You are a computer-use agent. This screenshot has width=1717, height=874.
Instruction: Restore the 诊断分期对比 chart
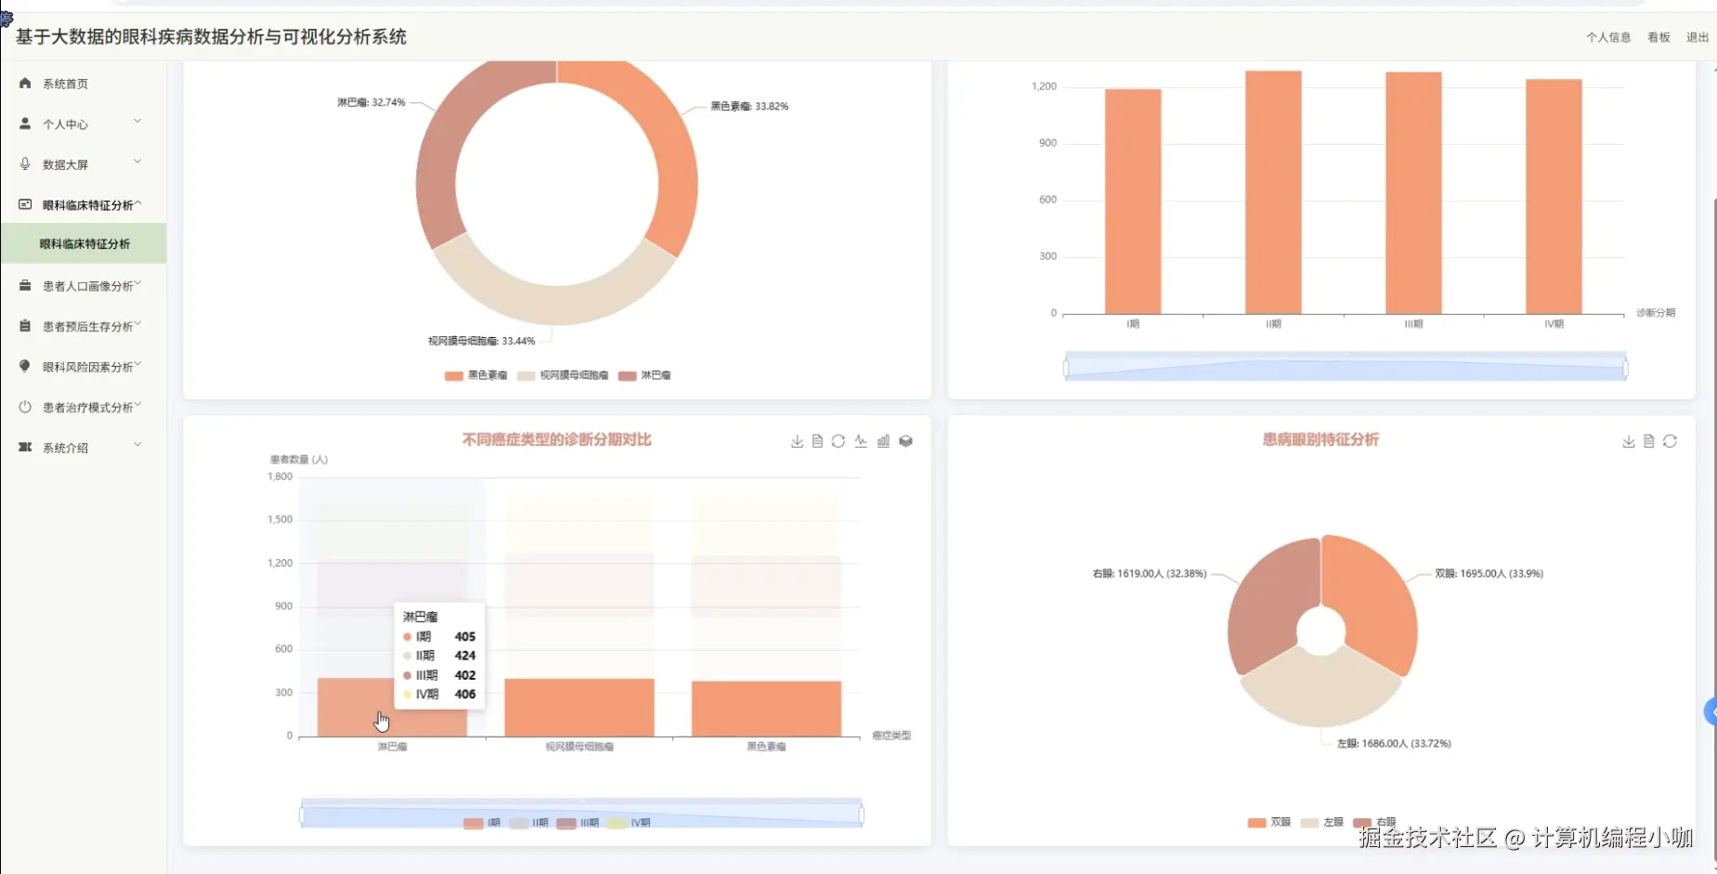[839, 441]
